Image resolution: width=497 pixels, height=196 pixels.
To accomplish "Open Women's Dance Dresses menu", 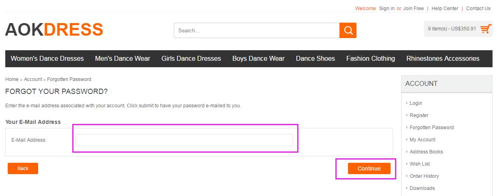I will click(47, 59).
